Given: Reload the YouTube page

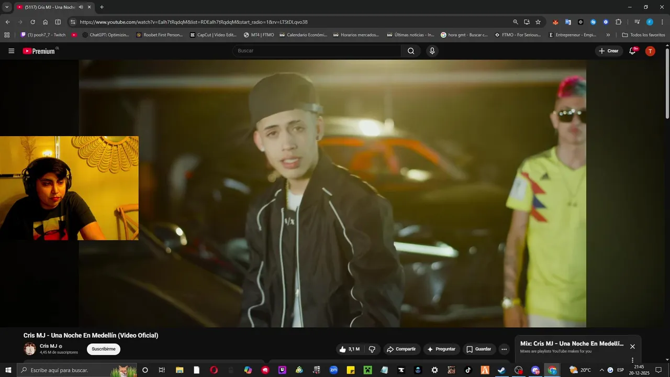Looking at the screenshot, I should (x=32, y=22).
